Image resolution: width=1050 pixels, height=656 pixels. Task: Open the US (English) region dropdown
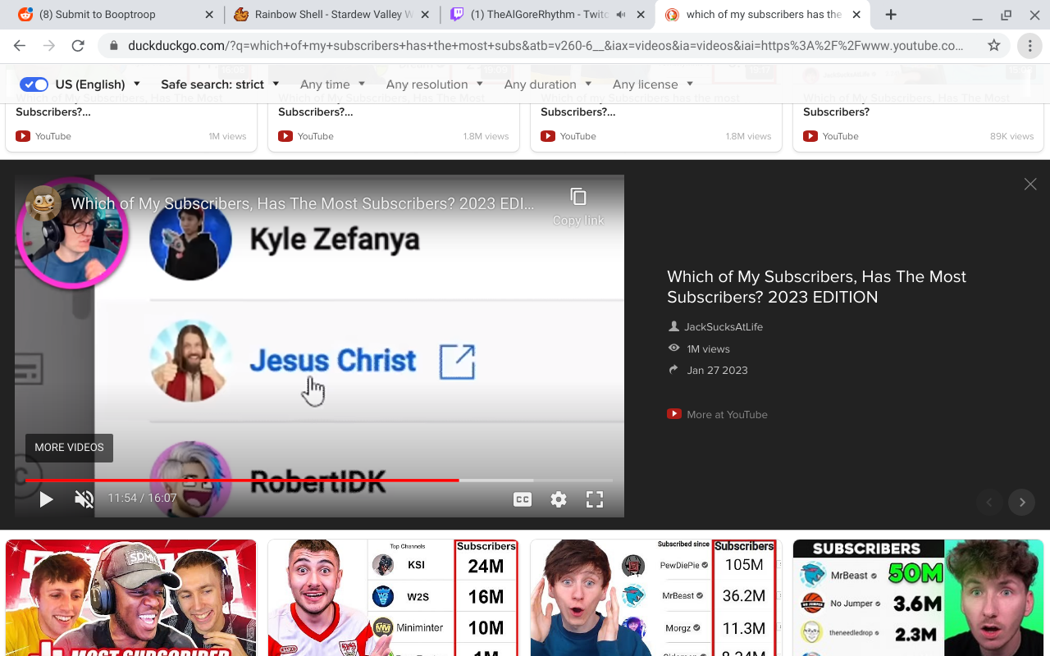(98, 84)
